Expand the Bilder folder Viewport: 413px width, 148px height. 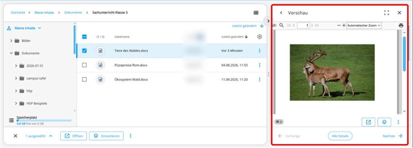click(x=11, y=41)
